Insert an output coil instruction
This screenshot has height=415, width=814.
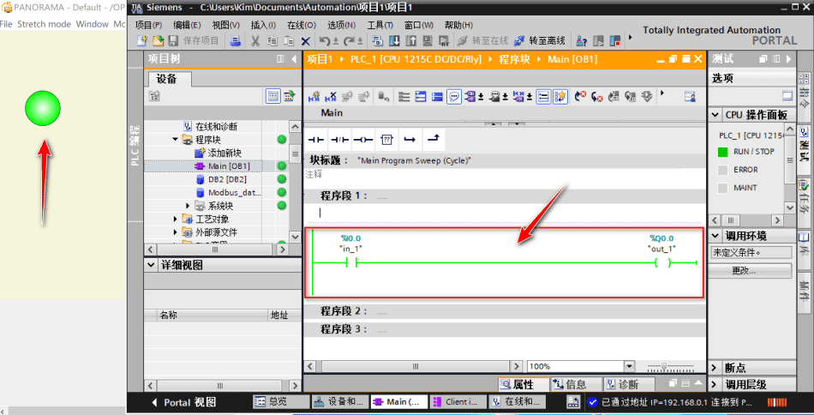pyautogui.click(x=363, y=139)
